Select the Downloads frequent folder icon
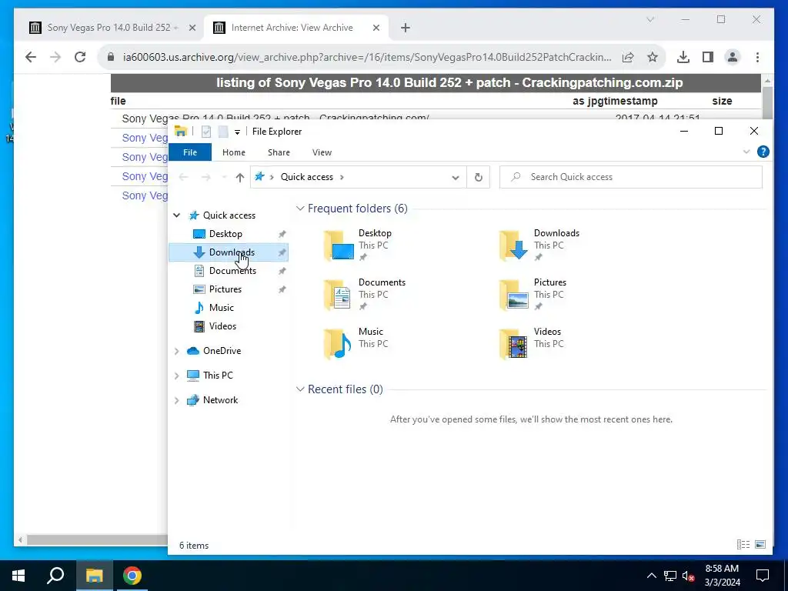The height and width of the screenshot is (591, 788). coord(514,245)
